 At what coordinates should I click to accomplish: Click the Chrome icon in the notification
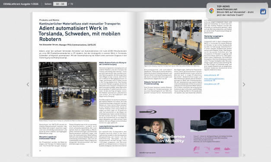[211, 11]
